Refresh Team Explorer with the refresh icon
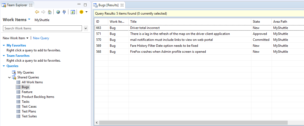The width and height of the screenshot is (304, 126). pos(72,12)
